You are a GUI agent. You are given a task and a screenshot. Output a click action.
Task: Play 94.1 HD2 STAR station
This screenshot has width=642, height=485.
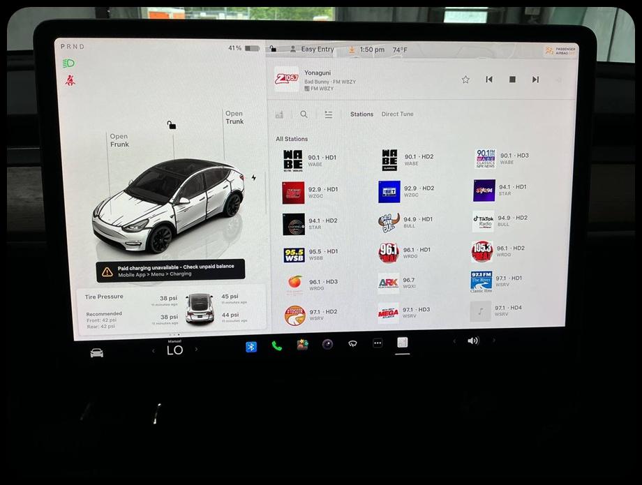[310, 224]
